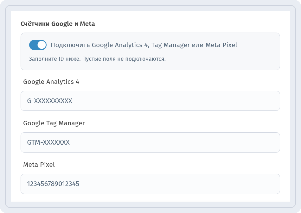Click the 'Google Analytics 4' field label
This screenshot has width=301, height=213.
tap(51, 82)
